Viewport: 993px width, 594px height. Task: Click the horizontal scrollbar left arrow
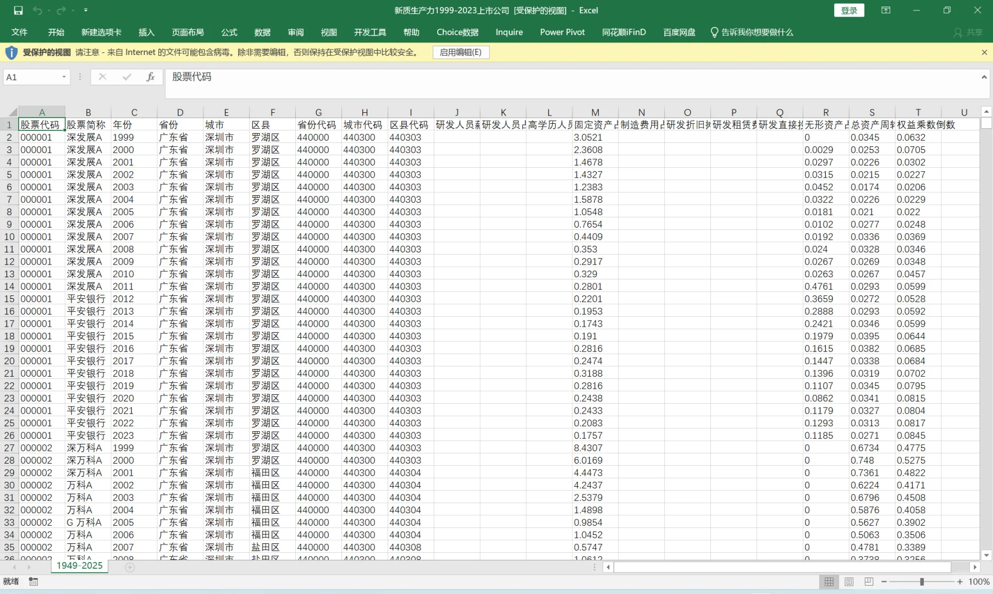(608, 567)
